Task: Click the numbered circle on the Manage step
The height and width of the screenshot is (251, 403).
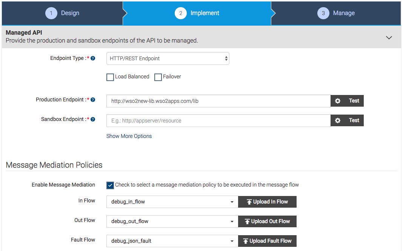Action: (323, 13)
